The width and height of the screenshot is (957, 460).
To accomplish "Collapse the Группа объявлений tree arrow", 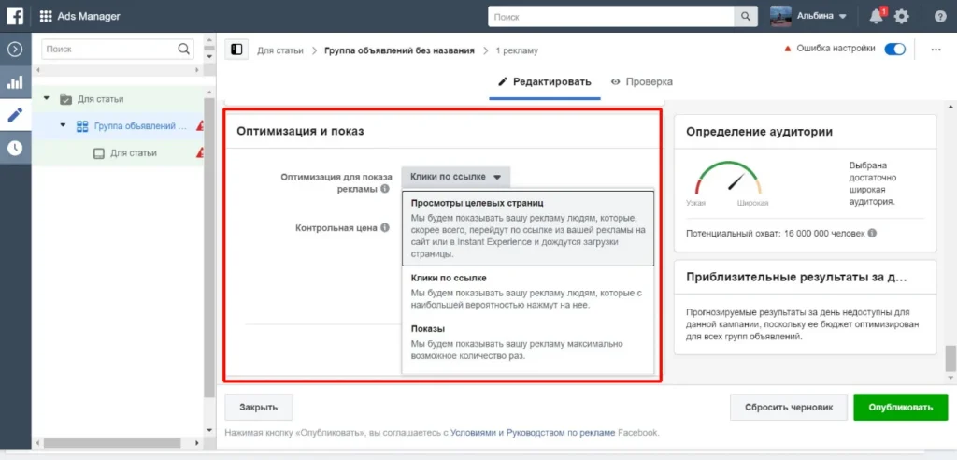I will [63, 125].
